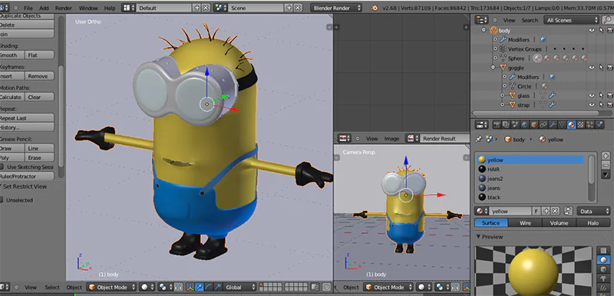The width and height of the screenshot is (614, 296).
Task: Expand Vertex Groups in outliner
Action: [x=495, y=49]
